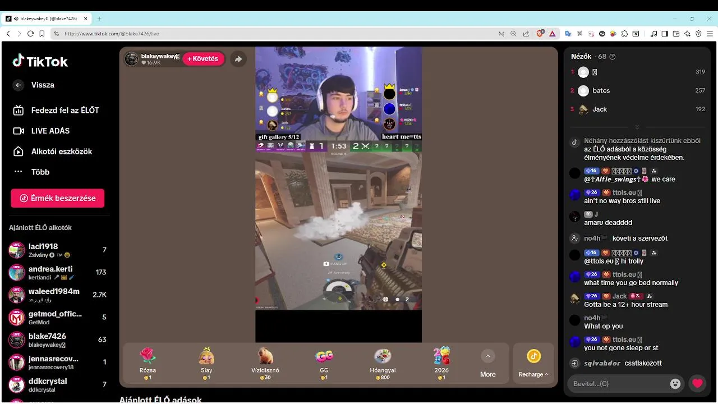This screenshot has height=404, width=718.
Task: Expand More gifts
Action: pos(488,363)
